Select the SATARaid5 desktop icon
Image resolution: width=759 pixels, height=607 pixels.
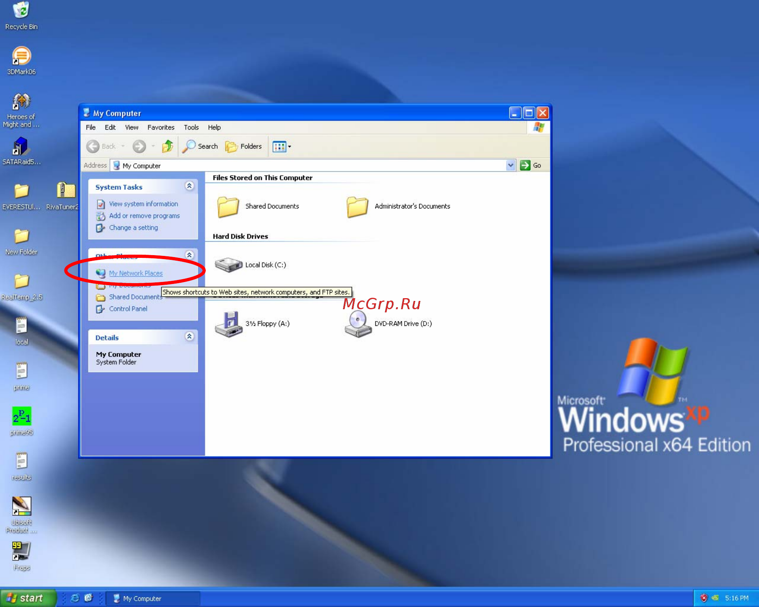coord(21,151)
